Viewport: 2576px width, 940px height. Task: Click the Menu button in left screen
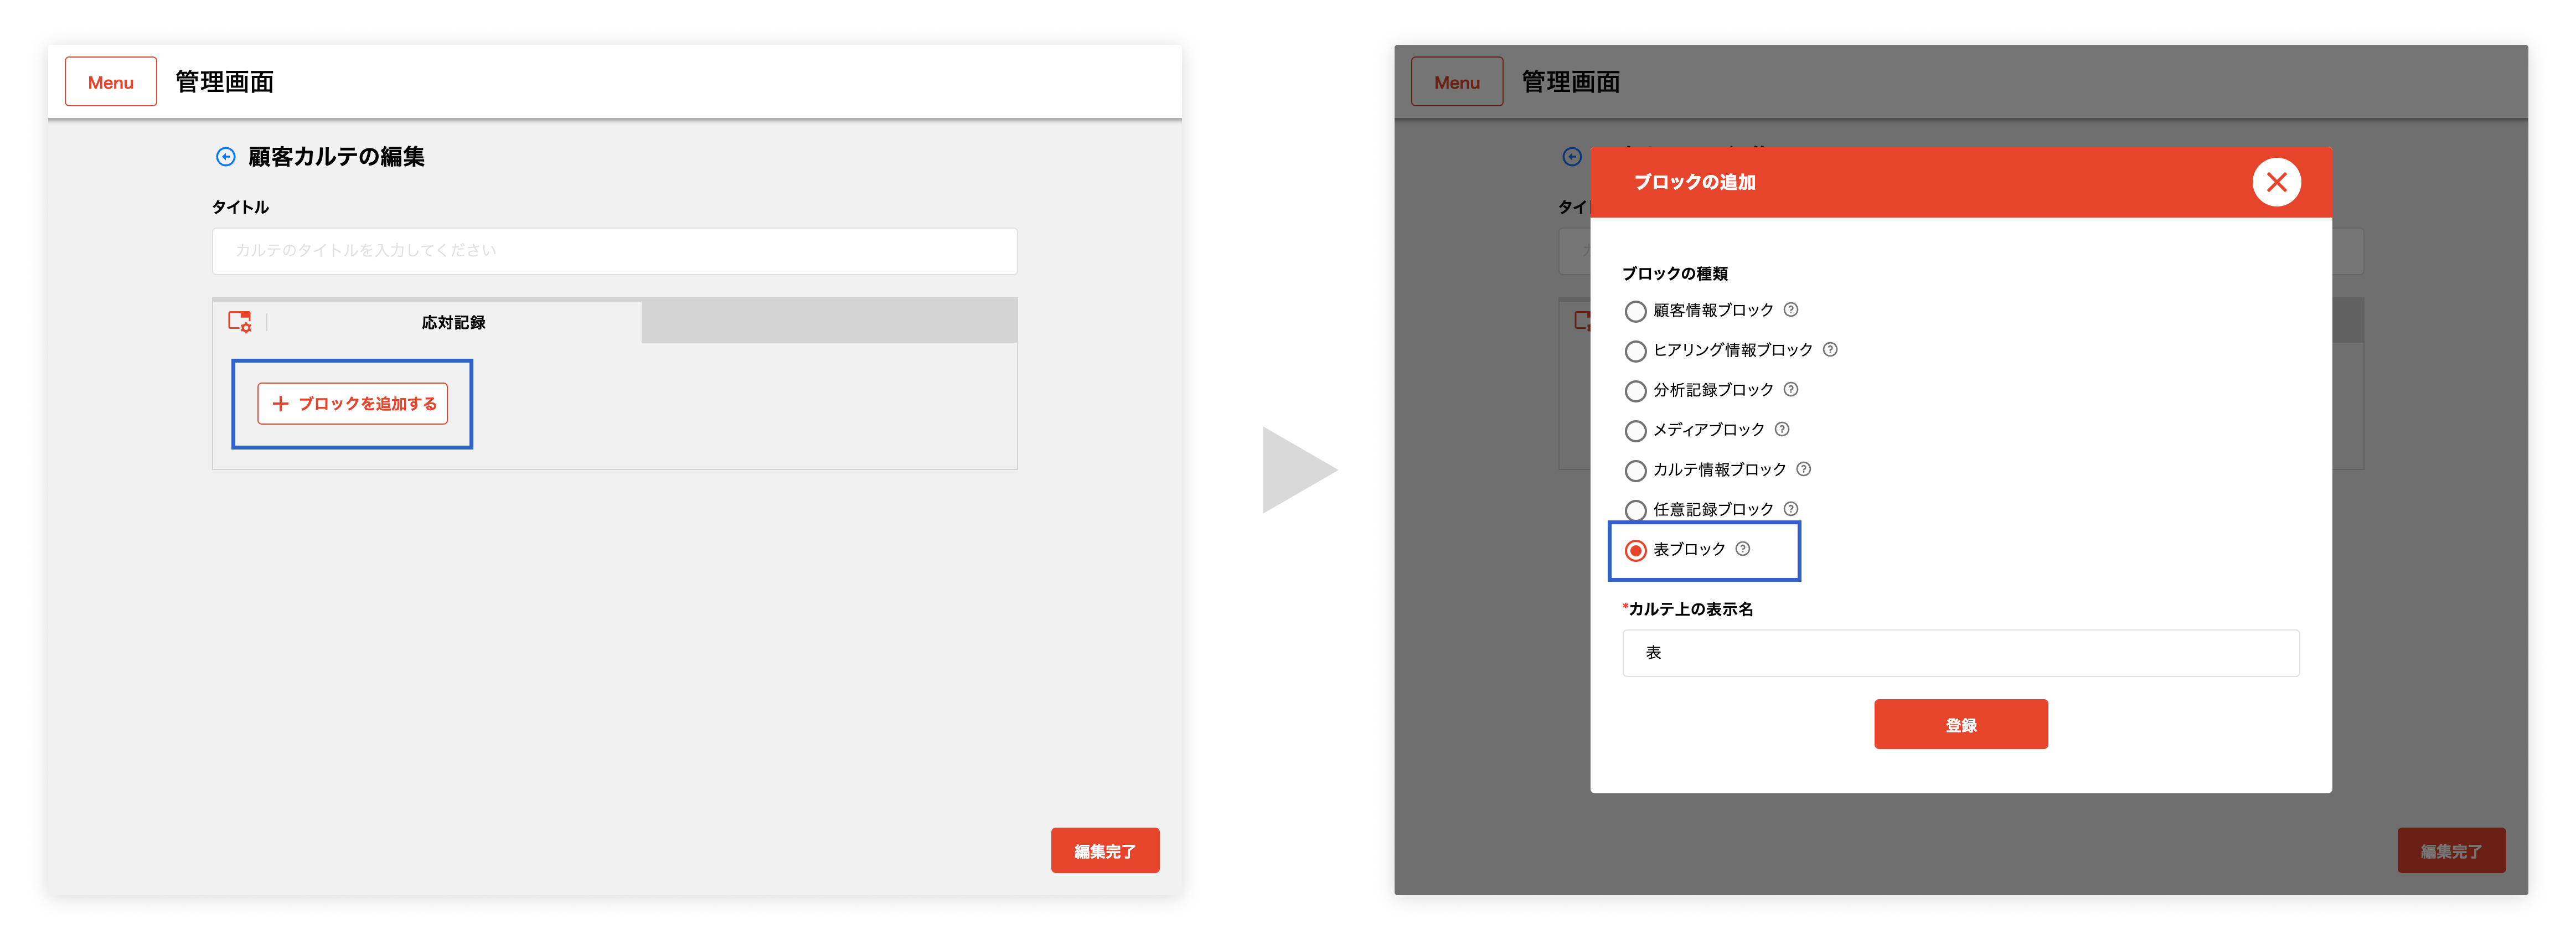(110, 81)
